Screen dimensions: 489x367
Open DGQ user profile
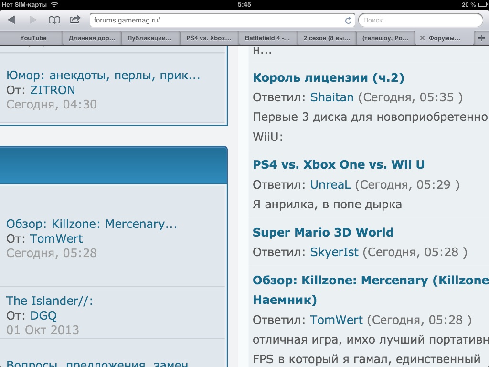43,315
